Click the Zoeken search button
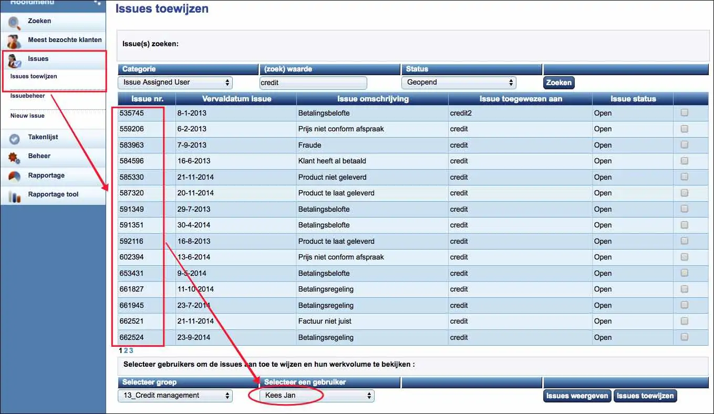The height and width of the screenshot is (414, 714). (x=558, y=82)
